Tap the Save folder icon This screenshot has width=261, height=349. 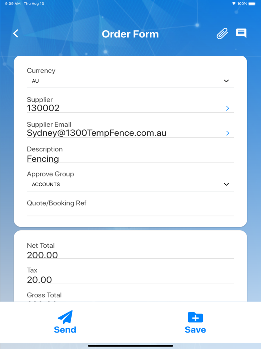click(195, 317)
